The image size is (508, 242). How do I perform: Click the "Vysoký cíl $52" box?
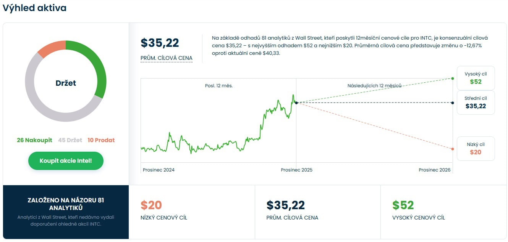coord(476,78)
